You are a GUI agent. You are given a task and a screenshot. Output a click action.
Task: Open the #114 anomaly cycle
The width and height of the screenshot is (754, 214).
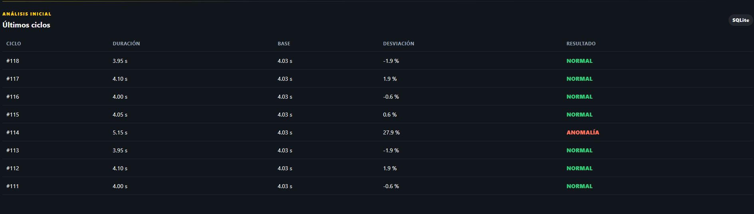tap(378, 132)
